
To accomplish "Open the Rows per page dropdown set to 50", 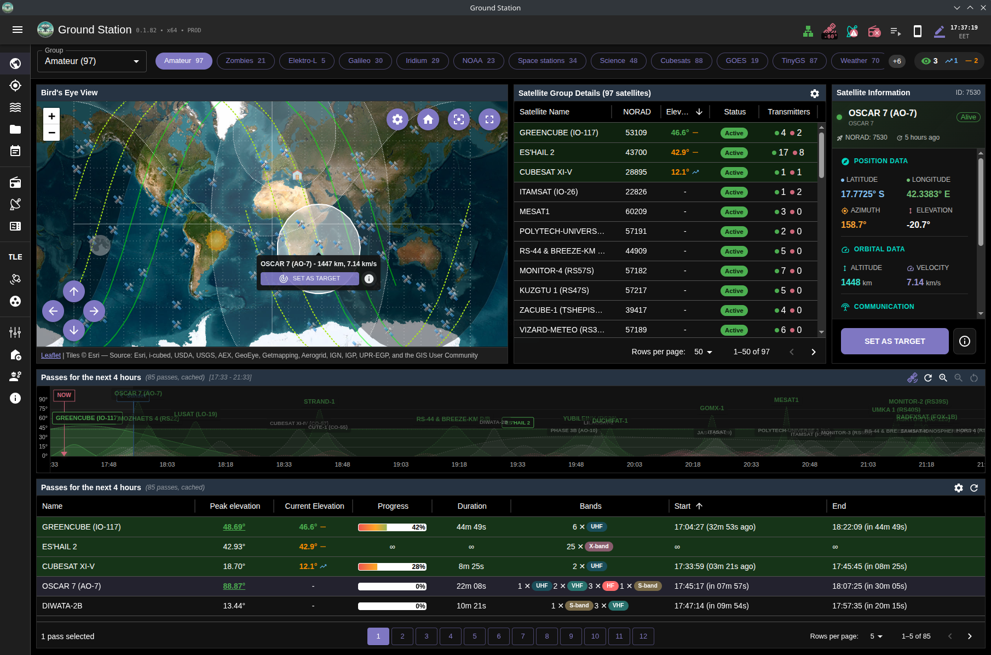I will (702, 352).
